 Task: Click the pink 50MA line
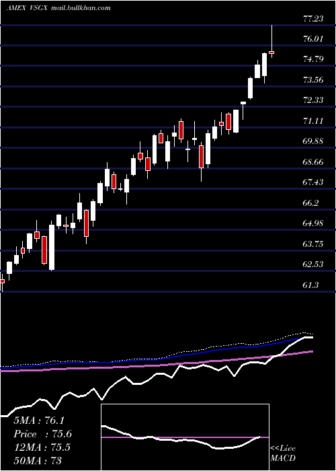(x=157, y=365)
